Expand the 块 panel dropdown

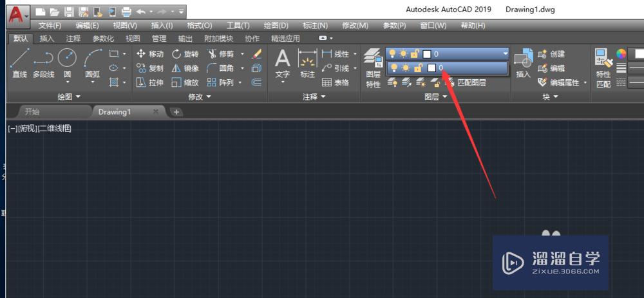pos(551,97)
